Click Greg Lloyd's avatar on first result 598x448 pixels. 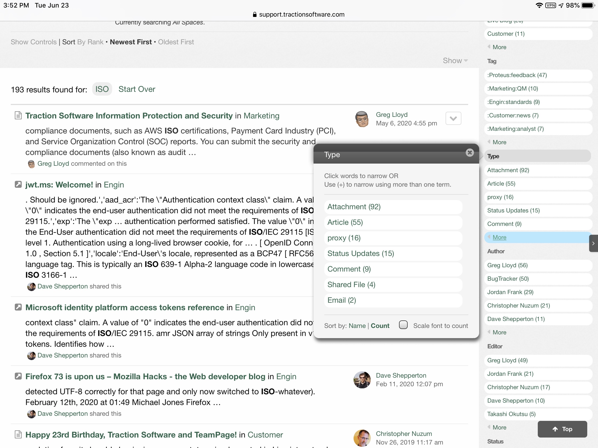(x=362, y=119)
